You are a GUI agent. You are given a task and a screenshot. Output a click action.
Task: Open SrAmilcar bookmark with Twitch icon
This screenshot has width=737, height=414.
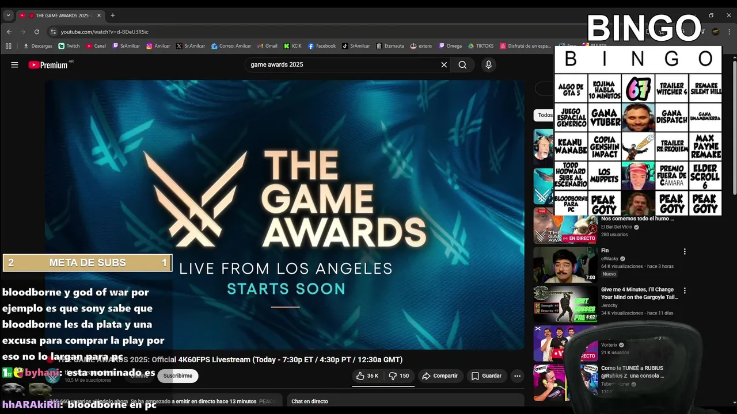tap(126, 46)
